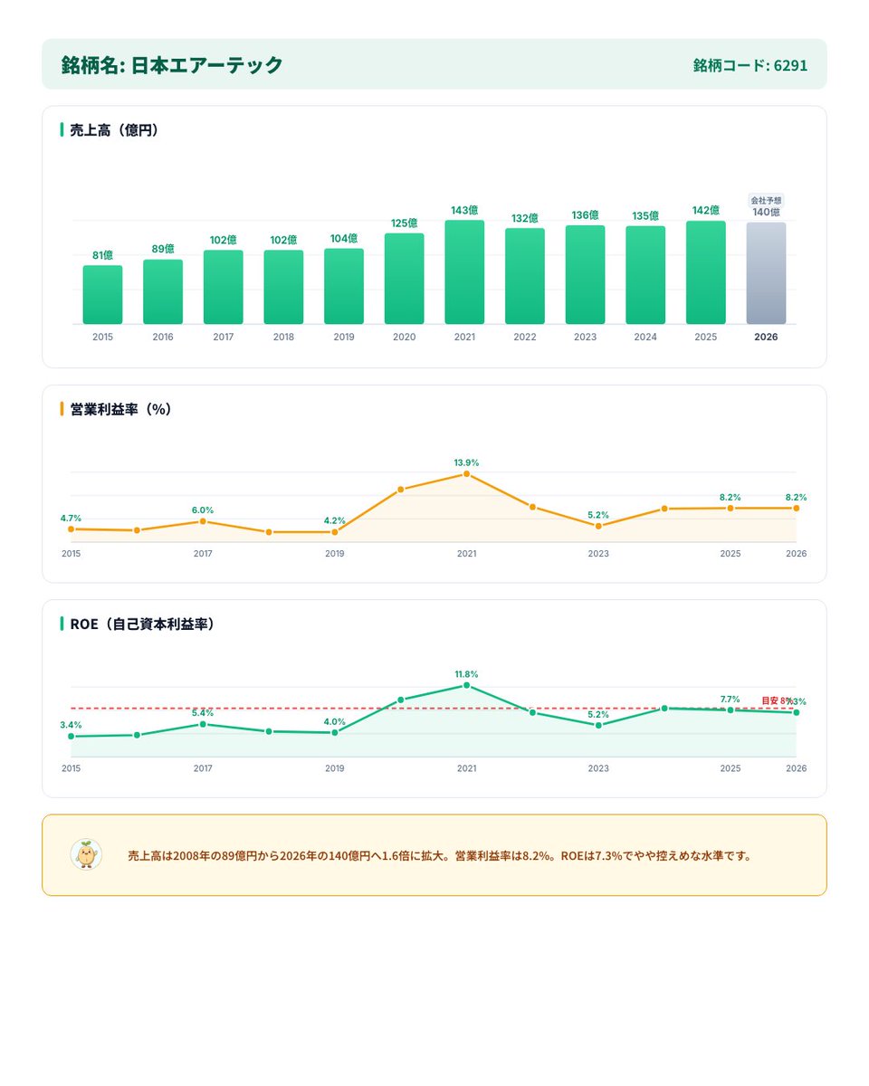Click the 6.0% operating margin data label
Image resolution: width=869 pixels, height=1086 pixels.
click(x=203, y=510)
